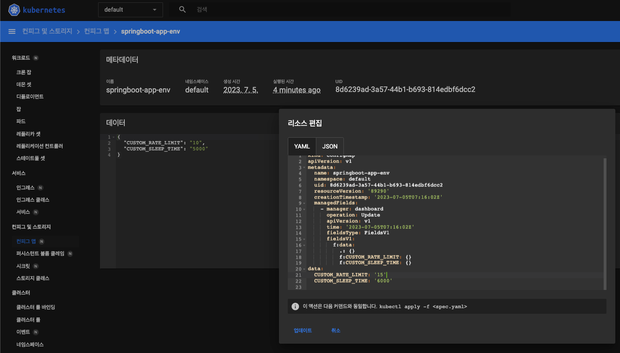The image size is (620, 353).
Task: Click the info icon beside kubectl hint
Action: pos(295,306)
